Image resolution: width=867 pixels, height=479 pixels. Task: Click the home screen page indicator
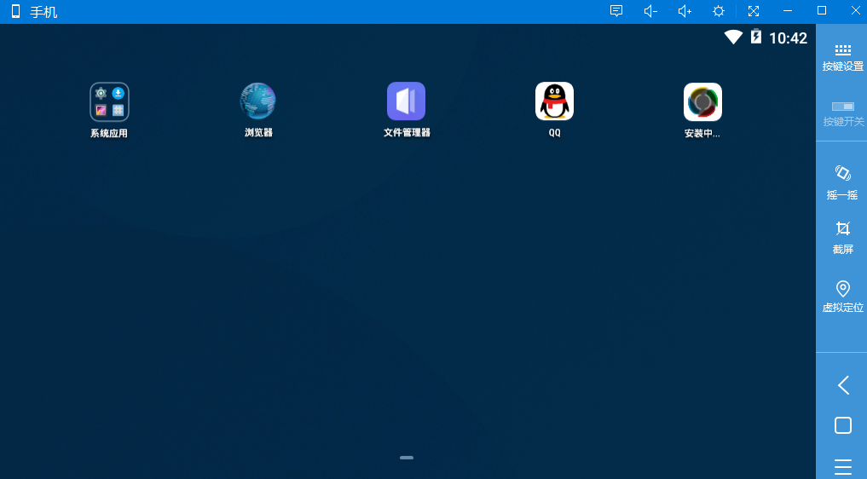click(x=407, y=458)
